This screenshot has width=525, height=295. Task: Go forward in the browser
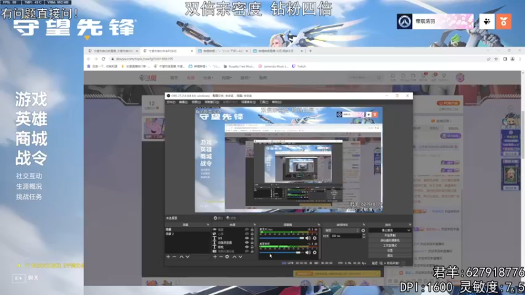96,59
